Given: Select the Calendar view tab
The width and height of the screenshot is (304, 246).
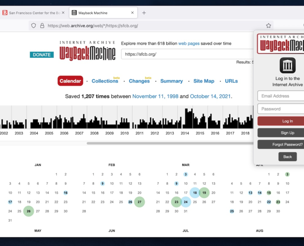Looking at the screenshot, I should [x=70, y=81].
